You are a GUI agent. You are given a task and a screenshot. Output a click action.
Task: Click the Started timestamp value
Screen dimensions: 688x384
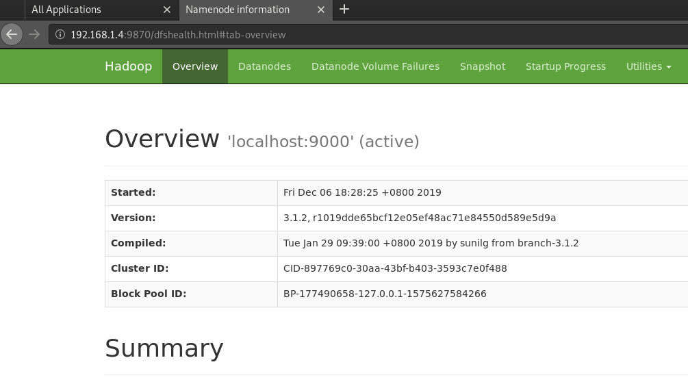(x=362, y=192)
